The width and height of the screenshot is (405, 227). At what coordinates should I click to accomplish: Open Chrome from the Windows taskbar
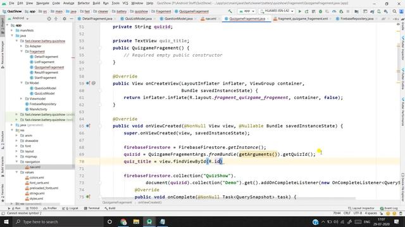click(123, 221)
